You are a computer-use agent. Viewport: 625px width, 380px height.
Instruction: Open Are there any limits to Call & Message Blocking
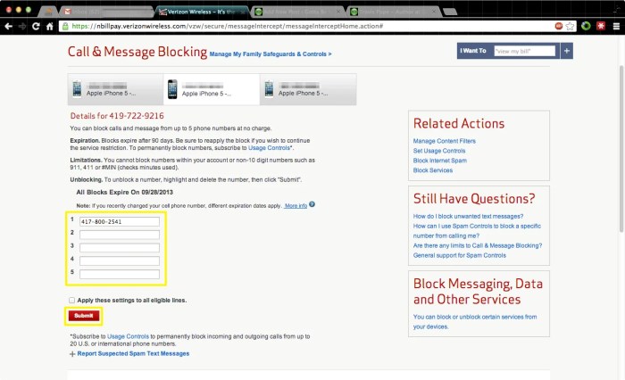click(478, 245)
